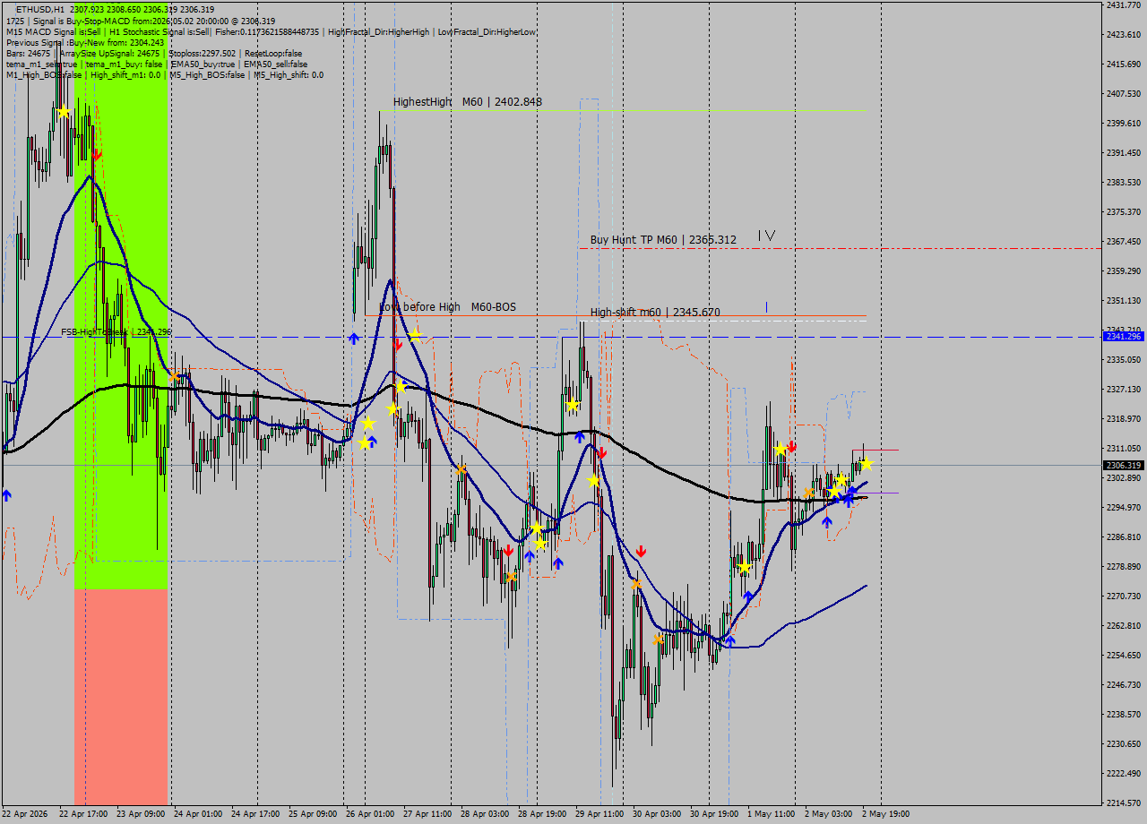1147x824 pixels.
Task: Click the 23 Apr 09:00 time axis label
Action: tap(140, 814)
